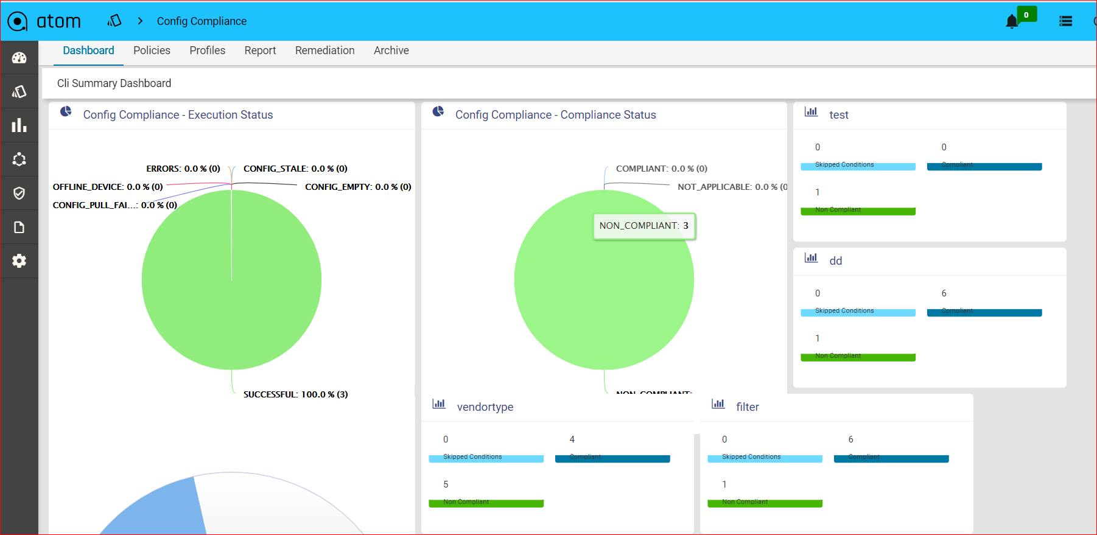Image resolution: width=1097 pixels, height=535 pixels.
Task: Open the document sidebar icon
Action: pyautogui.click(x=19, y=227)
